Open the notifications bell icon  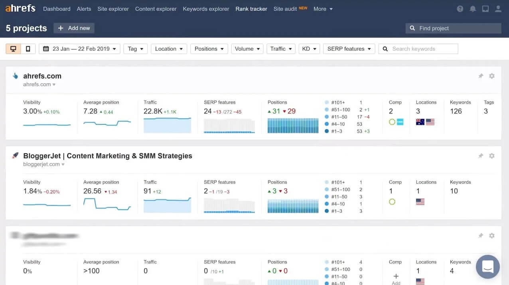tap(473, 9)
